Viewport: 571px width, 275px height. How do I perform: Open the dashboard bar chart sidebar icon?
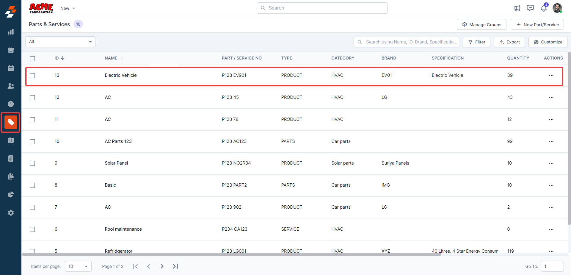click(x=11, y=32)
